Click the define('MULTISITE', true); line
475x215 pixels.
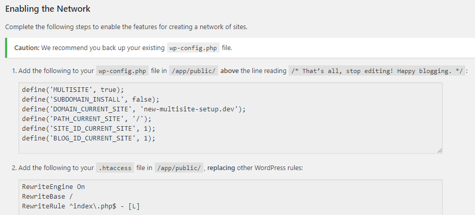pyautogui.click(x=73, y=90)
